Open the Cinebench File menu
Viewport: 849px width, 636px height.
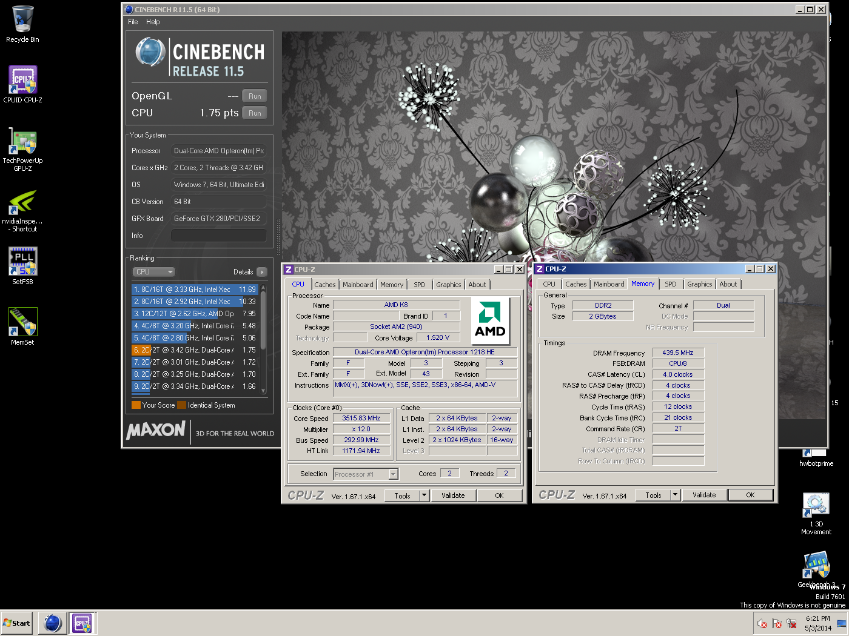pyautogui.click(x=133, y=22)
